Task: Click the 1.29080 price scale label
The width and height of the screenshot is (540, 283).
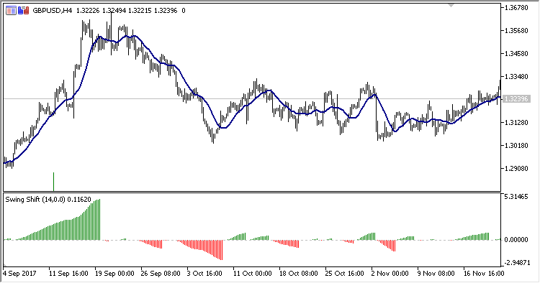Action: pyautogui.click(x=516, y=169)
